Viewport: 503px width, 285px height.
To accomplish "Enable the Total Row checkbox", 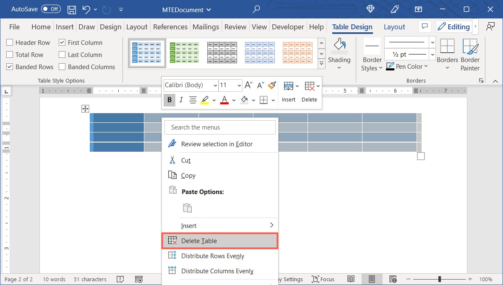I will pos(9,54).
